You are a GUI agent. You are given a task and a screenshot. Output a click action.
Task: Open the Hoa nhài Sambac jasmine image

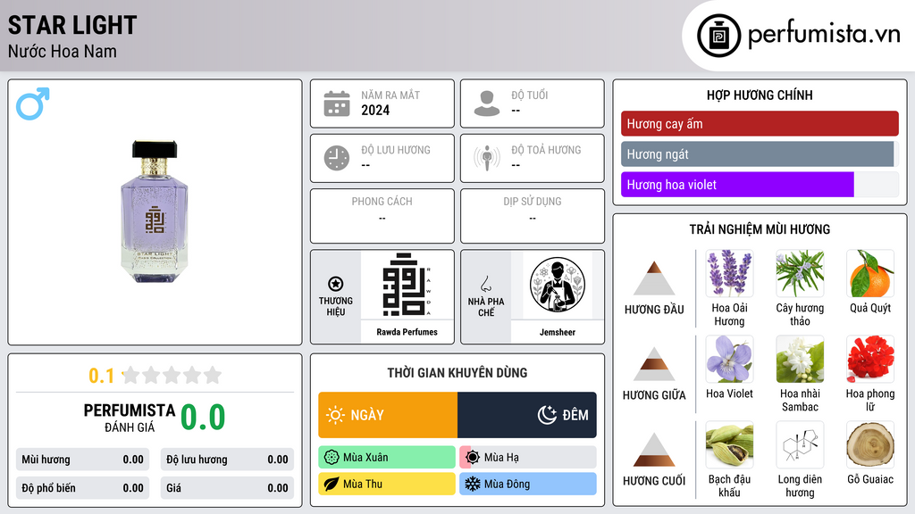pyautogui.click(x=800, y=360)
